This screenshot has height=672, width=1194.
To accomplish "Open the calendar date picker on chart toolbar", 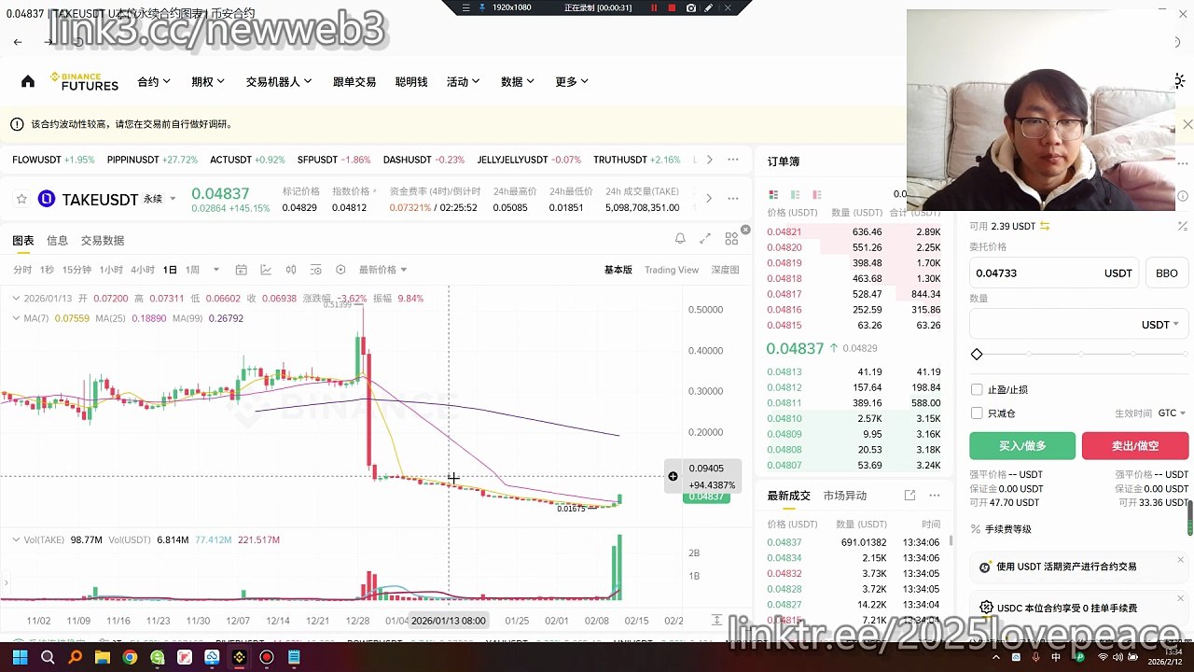I will [x=241, y=270].
